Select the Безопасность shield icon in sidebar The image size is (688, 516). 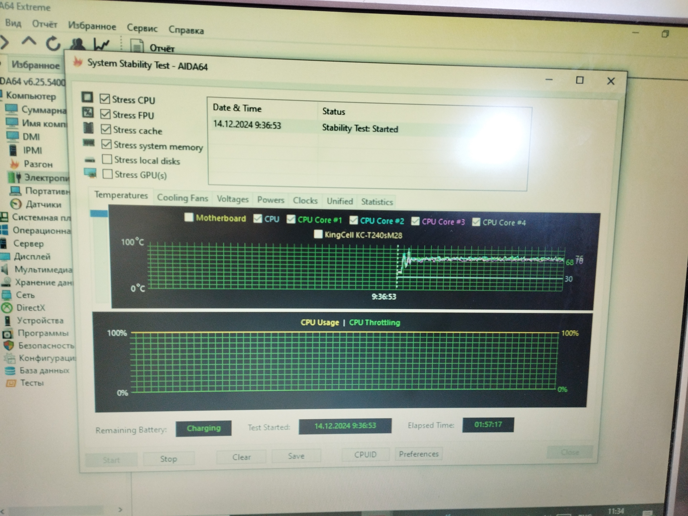tap(9, 345)
